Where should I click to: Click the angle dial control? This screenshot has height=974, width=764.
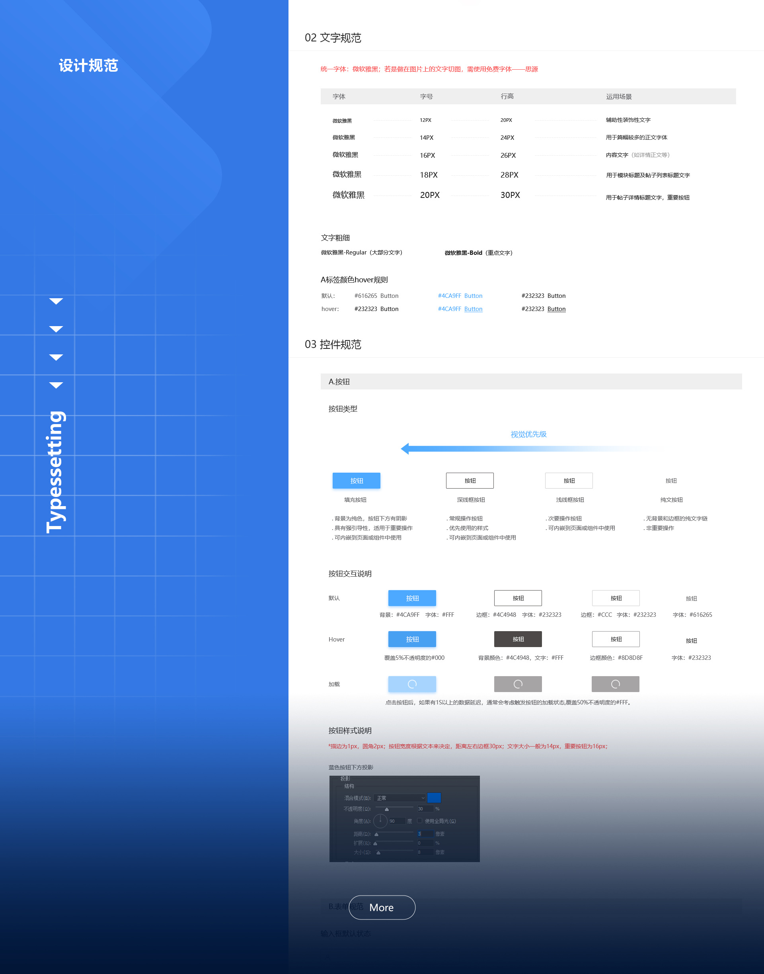[x=380, y=821]
